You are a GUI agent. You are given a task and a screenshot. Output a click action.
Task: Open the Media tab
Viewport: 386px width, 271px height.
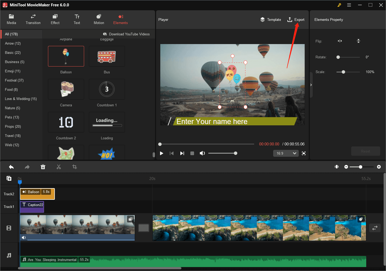point(11,20)
